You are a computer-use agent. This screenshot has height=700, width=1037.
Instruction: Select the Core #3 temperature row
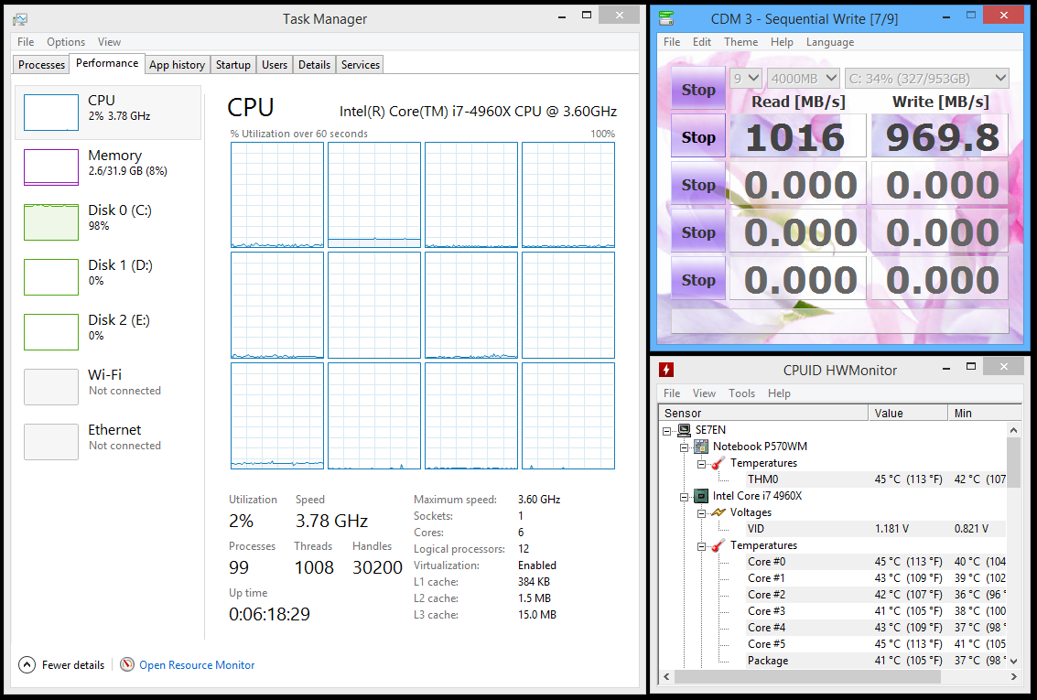875,611
